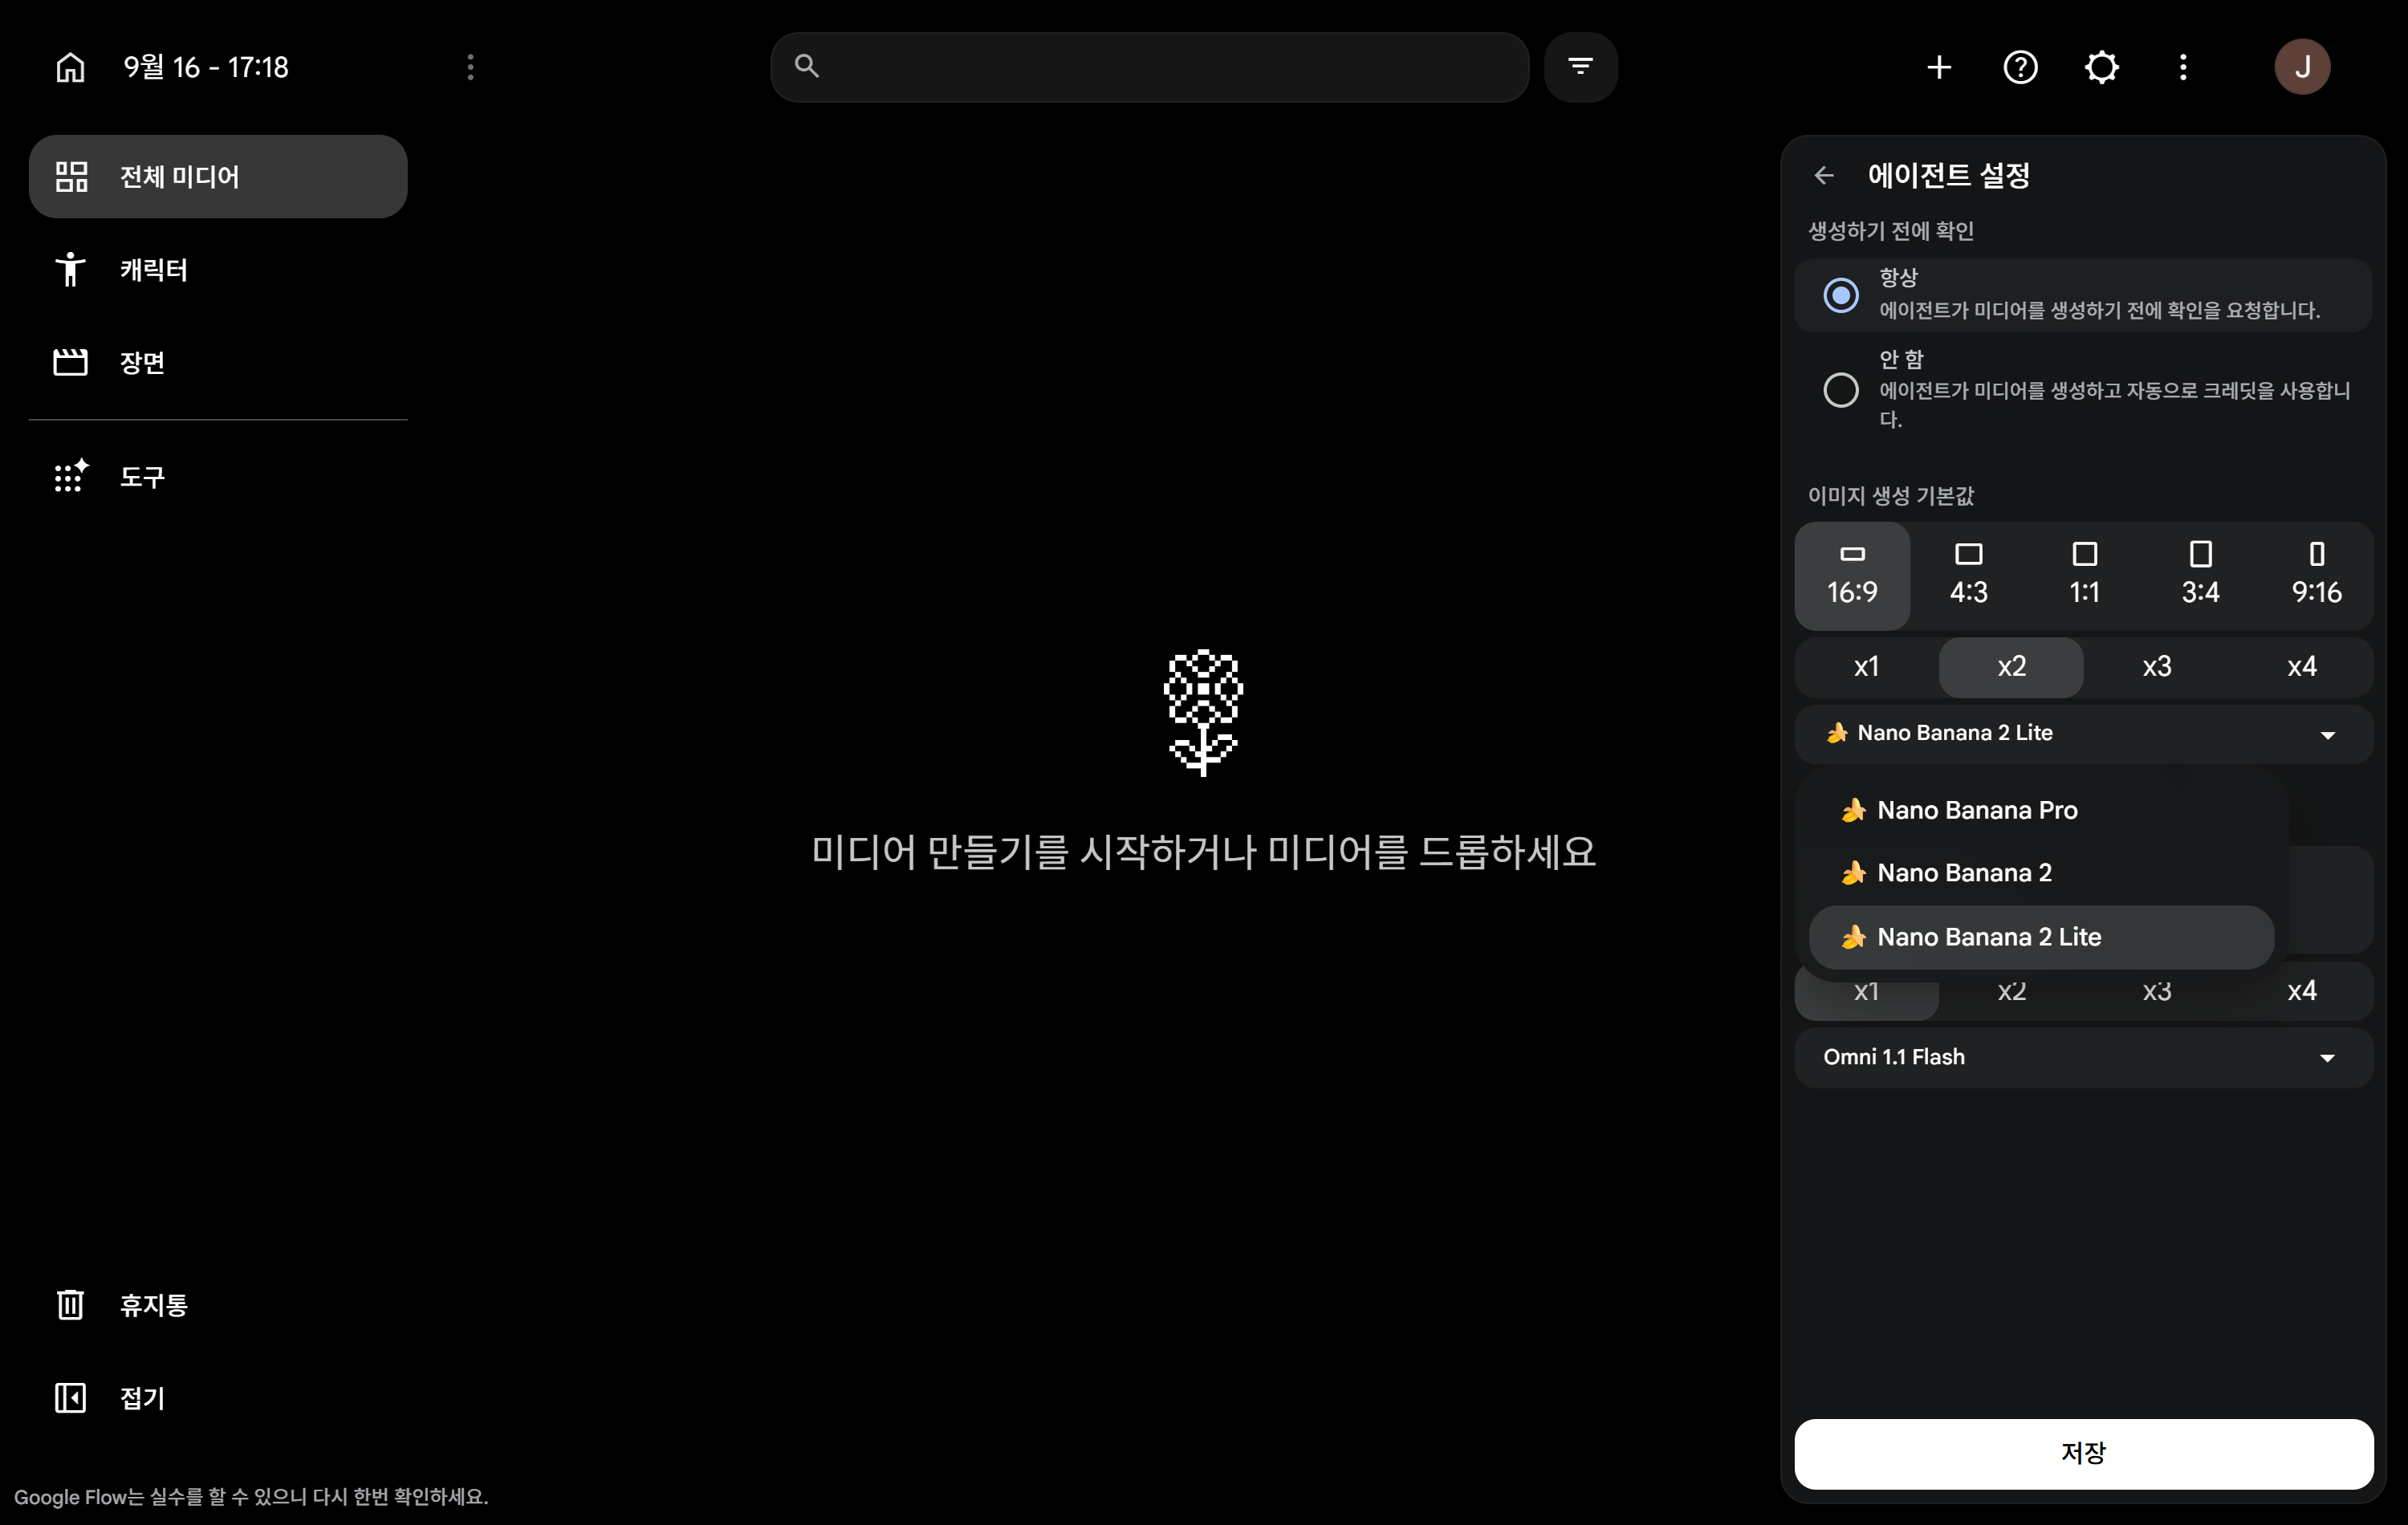Viewport: 2408px width, 1525px height.
Task: Set image count to x4
Action: coord(2301,667)
